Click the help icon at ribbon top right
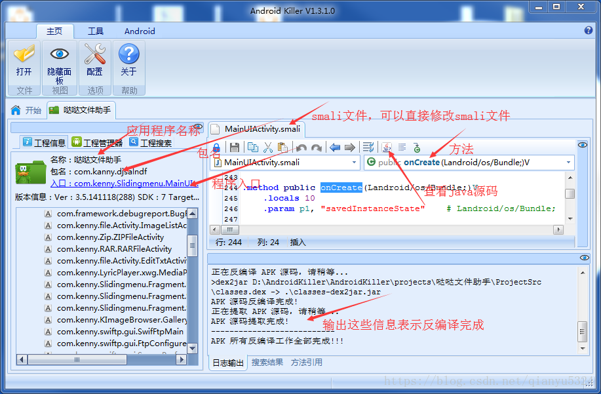 click(589, 30)
